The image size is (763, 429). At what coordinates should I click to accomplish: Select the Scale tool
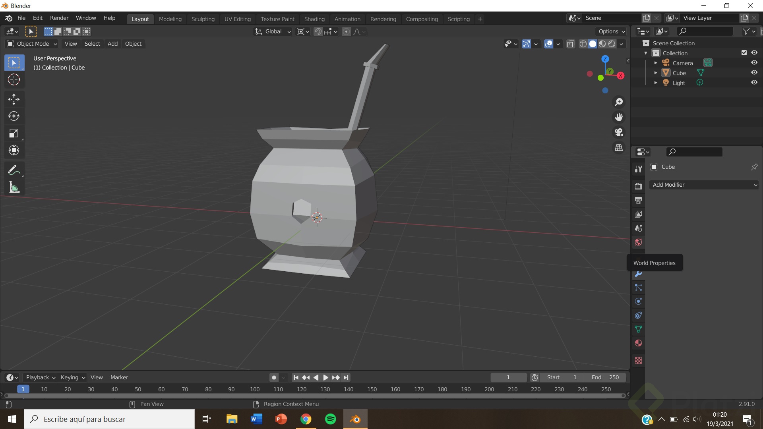[14, 133]
